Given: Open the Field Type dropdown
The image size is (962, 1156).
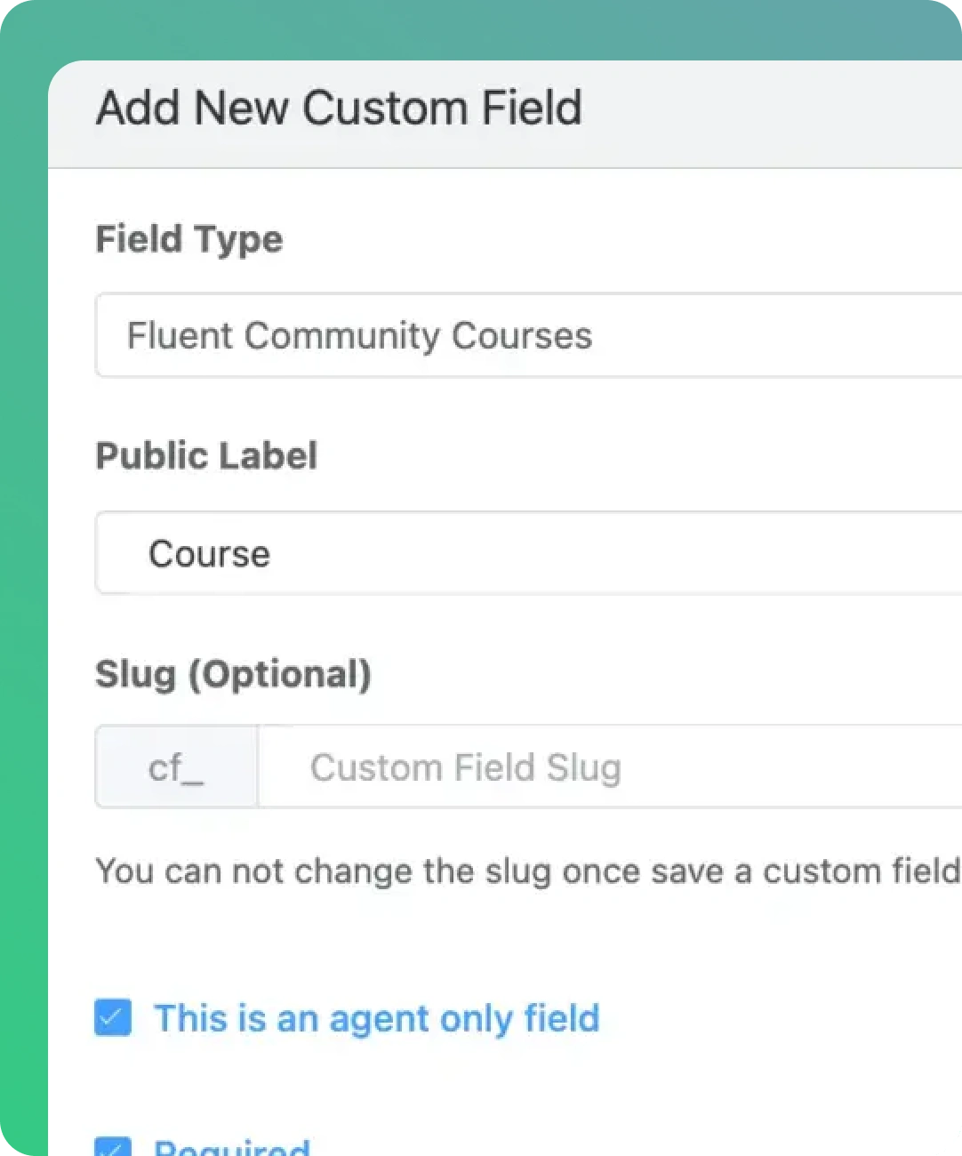Looking at the screenshot, I should coord(529,335).
